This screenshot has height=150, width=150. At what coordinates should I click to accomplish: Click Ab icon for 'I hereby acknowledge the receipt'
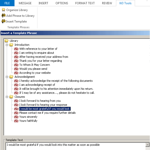tap(16, 81)
